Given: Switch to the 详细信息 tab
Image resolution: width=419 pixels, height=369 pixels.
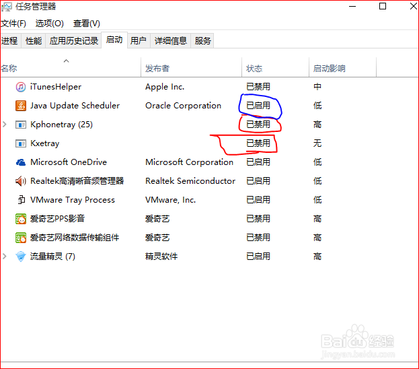Looking at the screenshot, I should 170,40.
